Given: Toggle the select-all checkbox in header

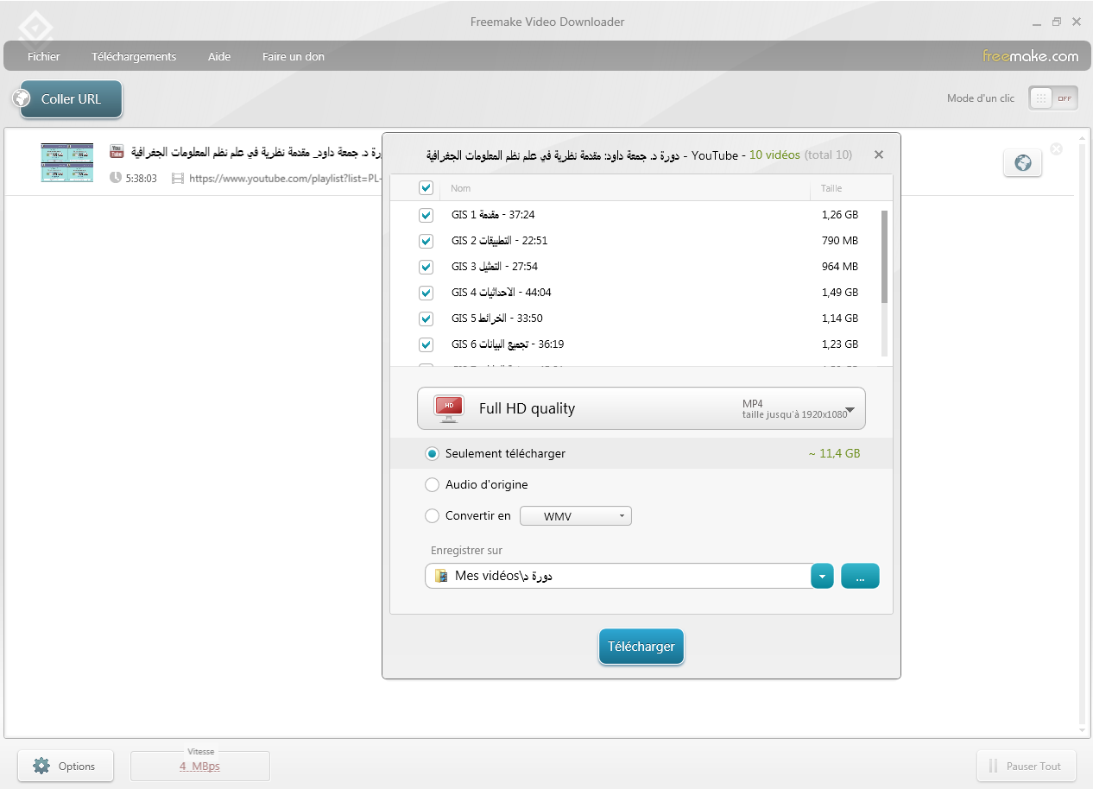Looking at the screenshot, I should [x=426, y=188].
